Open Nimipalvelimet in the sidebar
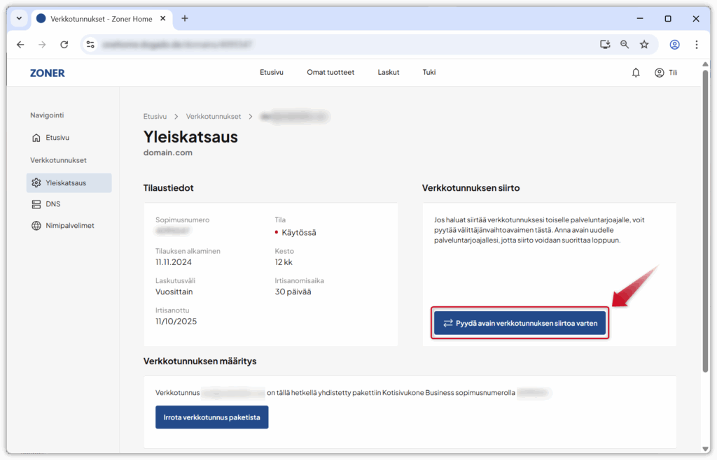The height and width of the screenshot is (460, 717). pyautogui.click(x=69, y=226)
